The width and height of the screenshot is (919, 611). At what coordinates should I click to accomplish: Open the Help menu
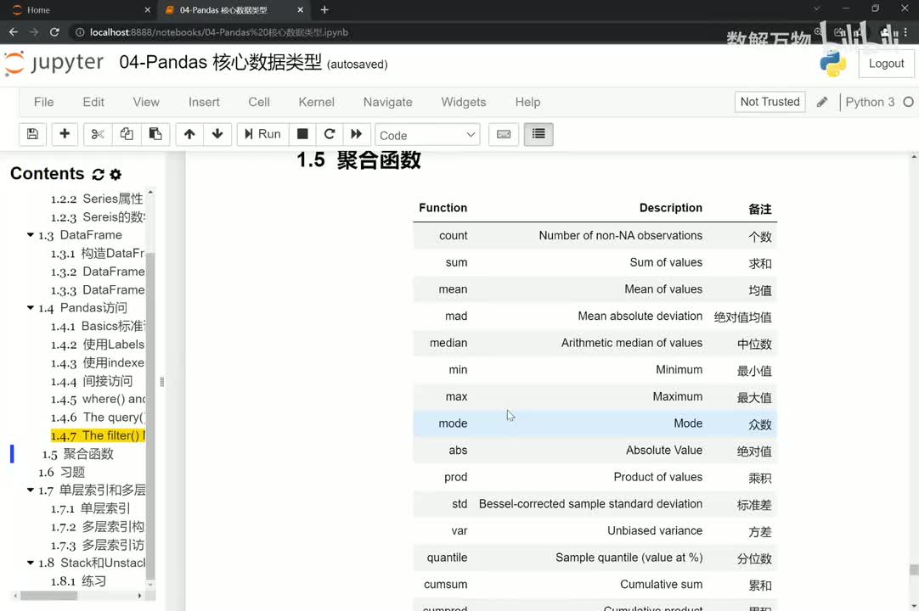[x=527, y=102]
